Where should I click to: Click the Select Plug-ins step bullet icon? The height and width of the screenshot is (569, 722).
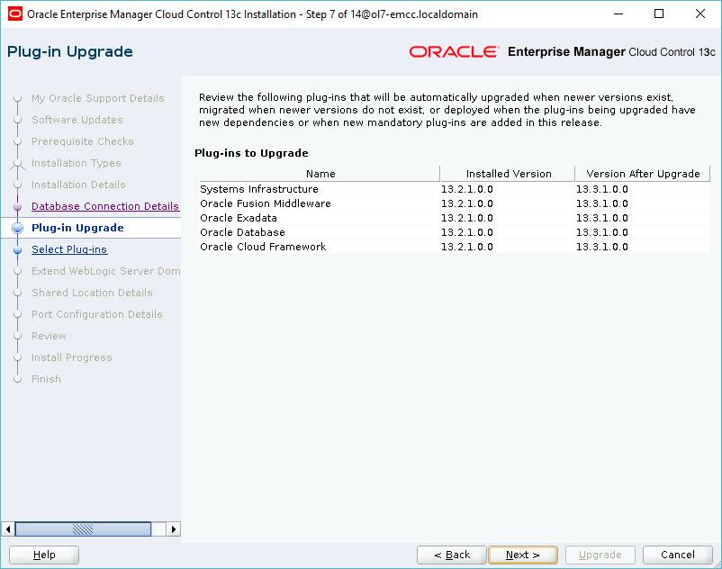(17, 250)
